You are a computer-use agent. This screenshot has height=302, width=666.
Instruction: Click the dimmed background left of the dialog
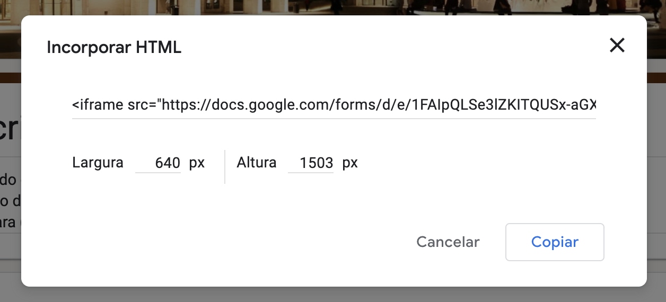[10, 159]
